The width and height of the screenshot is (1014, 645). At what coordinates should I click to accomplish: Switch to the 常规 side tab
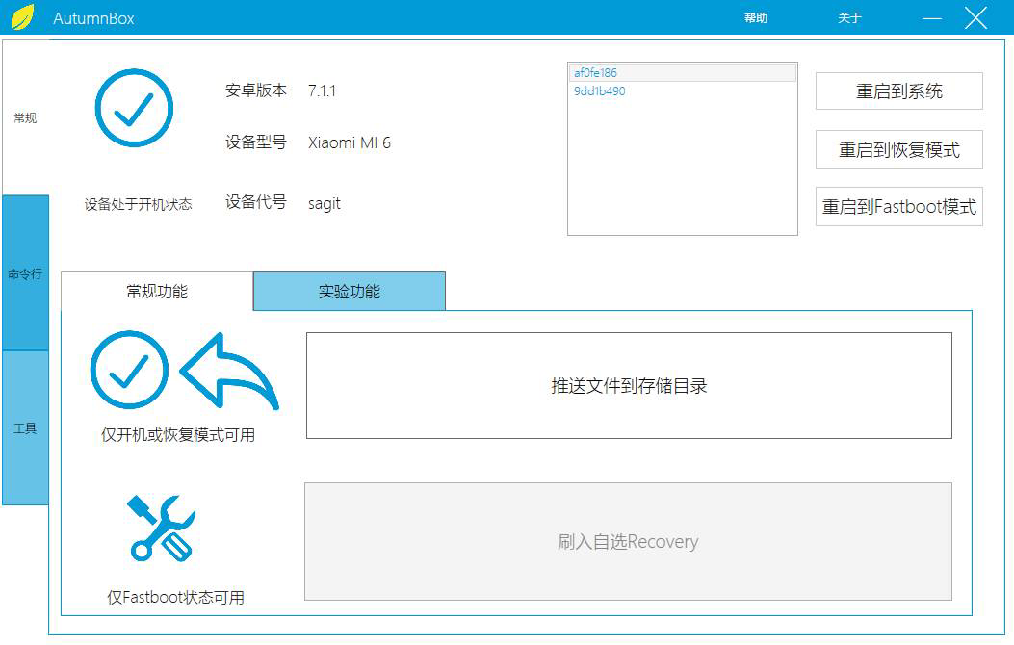pyautogui.click(x=25, y=118)
